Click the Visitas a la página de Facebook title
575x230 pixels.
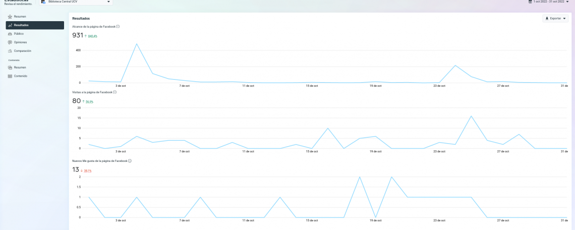[x=92, y=92]
